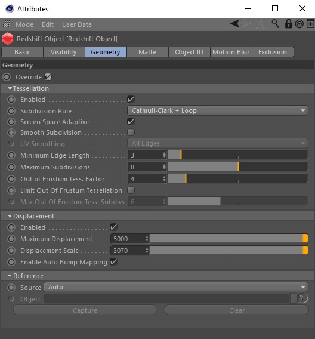Viewport: 315px width, 339px height.
Task: Click the back arrow in Attributes toolbar
Action: point(234,23)
